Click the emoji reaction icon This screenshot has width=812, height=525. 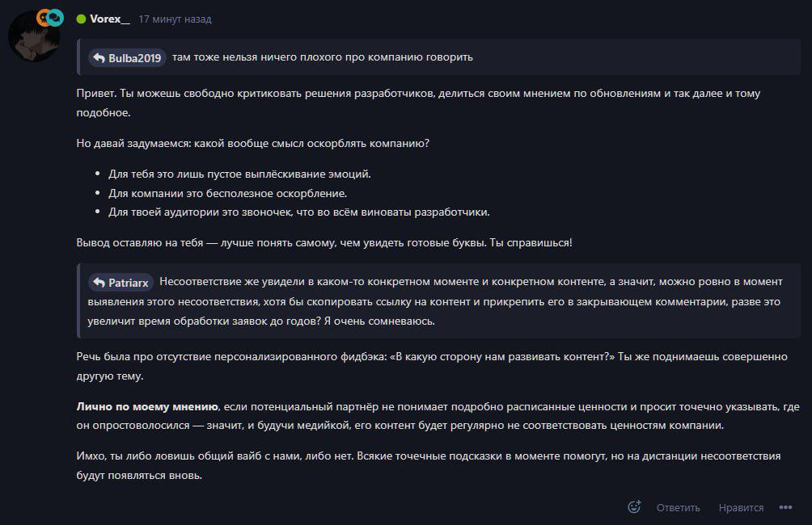point(634,507)
